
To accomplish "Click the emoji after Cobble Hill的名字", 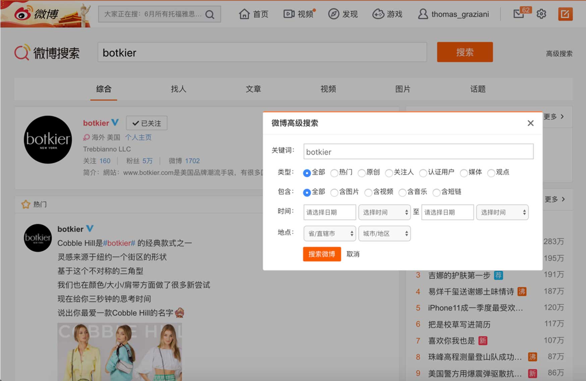I will click(180, 313).
